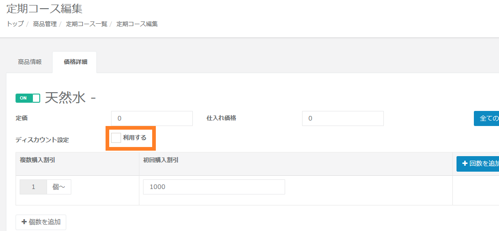This screenshot has height=231, width=499.
Task: Click the 定期コース編集 breadcrumb item
Action: pos(137,24)
